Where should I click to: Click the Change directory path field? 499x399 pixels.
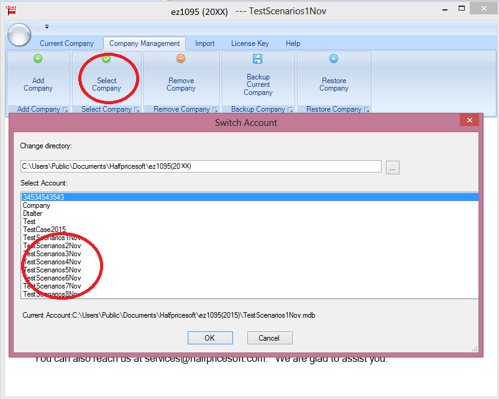tap(200, 166)
